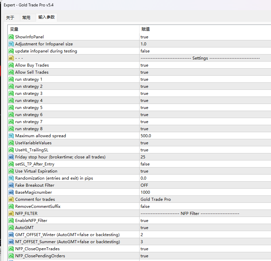The image size is (271, 261).
Task: Select the Randomization value 0.0
Action: coord(144,178)
